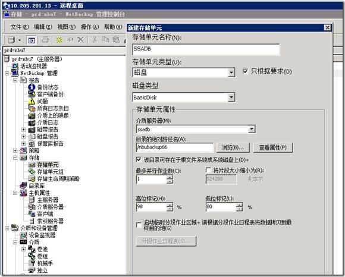
Task: Click the 存储单元组 icon
Action: (32, 172)
